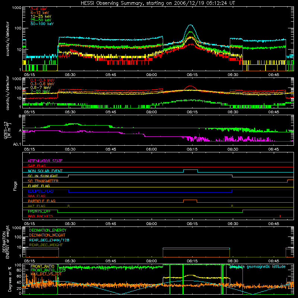298x298 pixels.
Task: Click the A0.1 tick label on the GOES axis
Action: (x=17, y=145)
